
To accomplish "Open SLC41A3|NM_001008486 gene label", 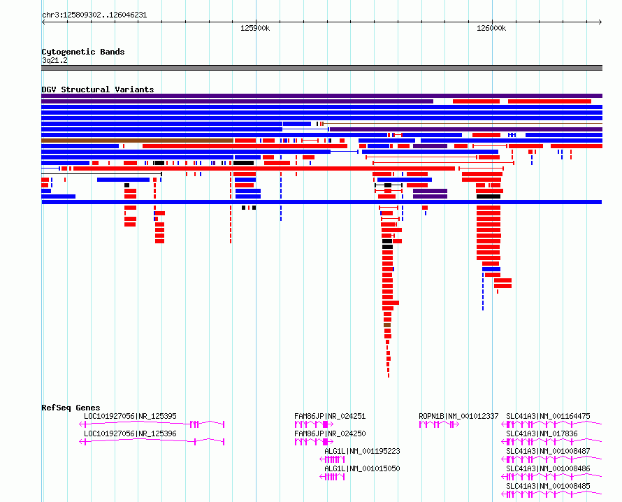I will pos(548,468).
